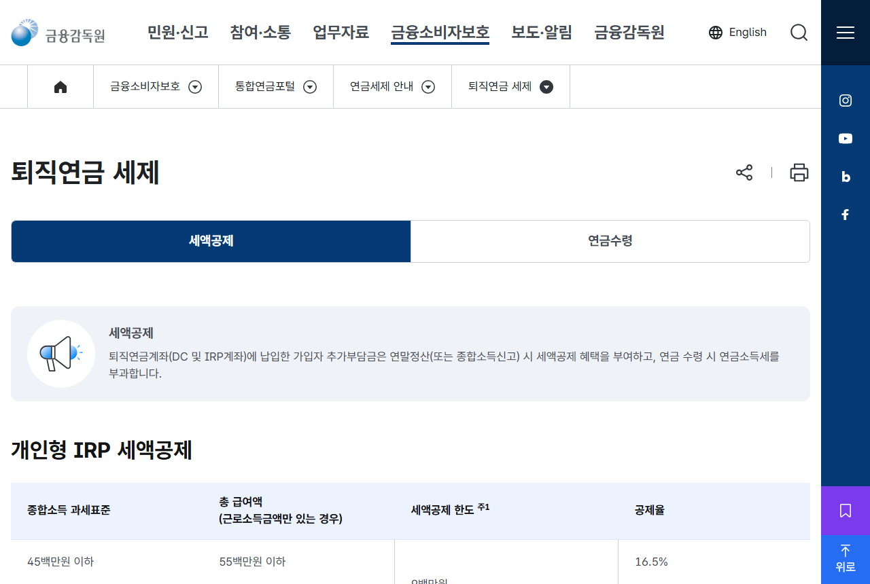
Task: Click the 45백만원 이하 cell
Action: click(60, 562)
